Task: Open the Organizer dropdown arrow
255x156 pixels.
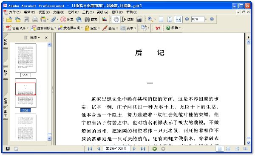Action: (x=48, y=19)
